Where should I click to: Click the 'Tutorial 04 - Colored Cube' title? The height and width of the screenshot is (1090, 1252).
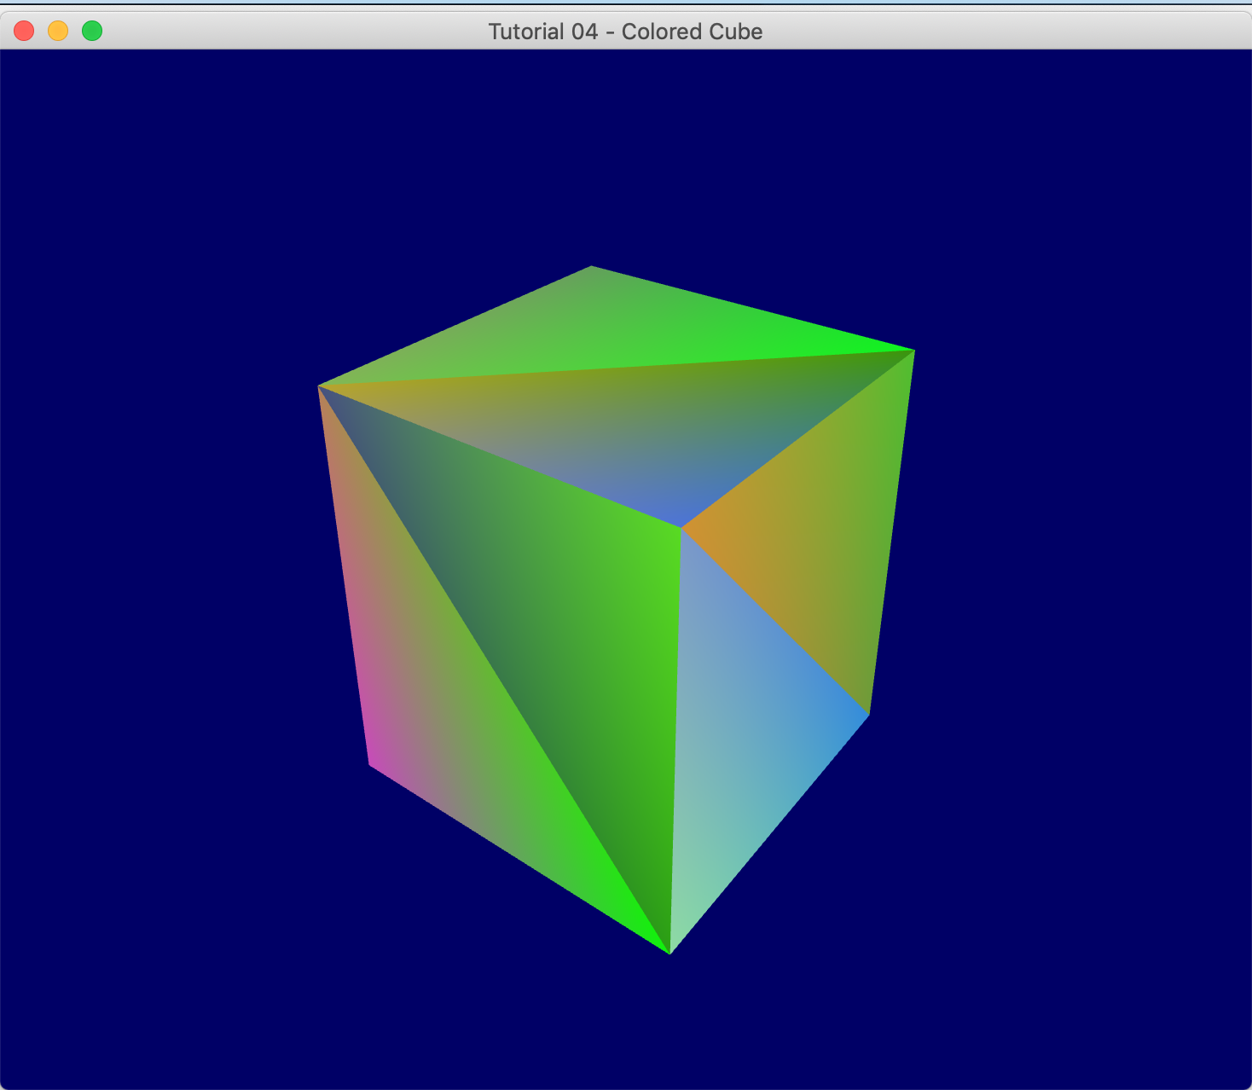[x=625, y=32]
